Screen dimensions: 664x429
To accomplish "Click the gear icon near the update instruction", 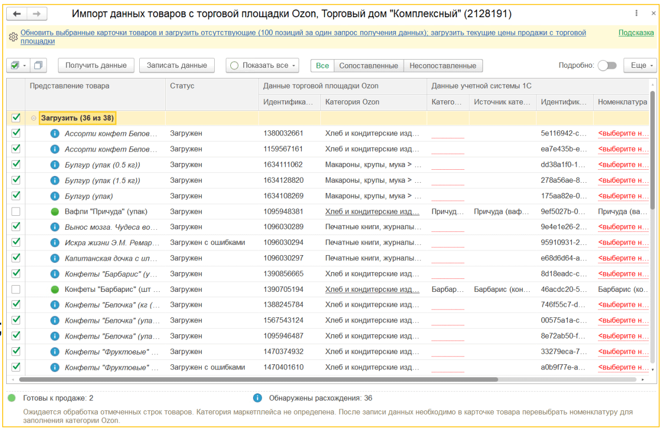I will pos(13,36).
